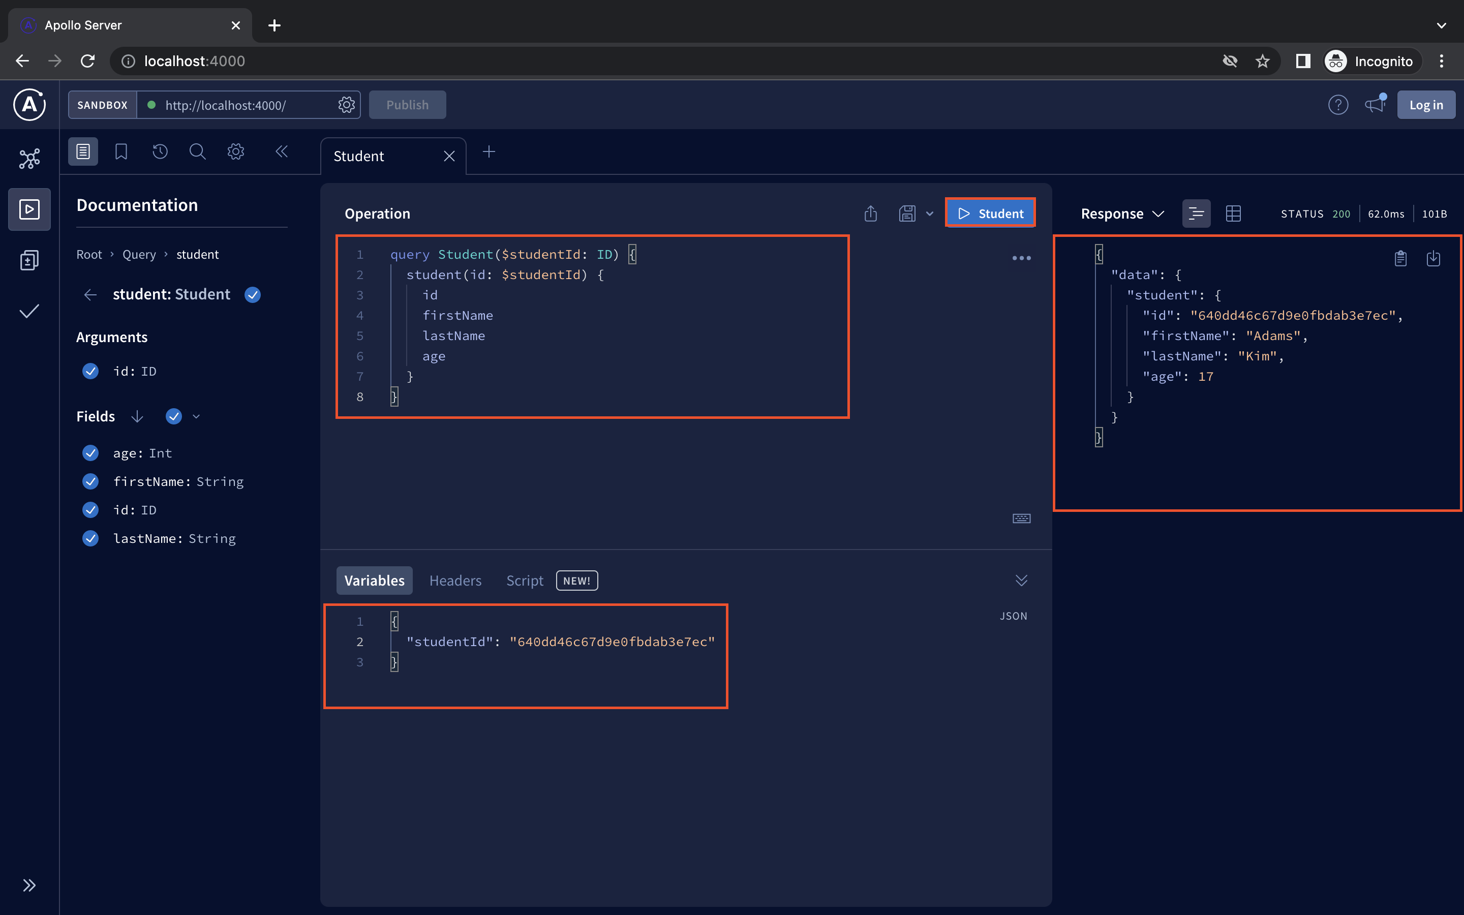This screenshot has width=1464, height=915.
Task: Click the disabled Publish button
Action: point(407,105)
